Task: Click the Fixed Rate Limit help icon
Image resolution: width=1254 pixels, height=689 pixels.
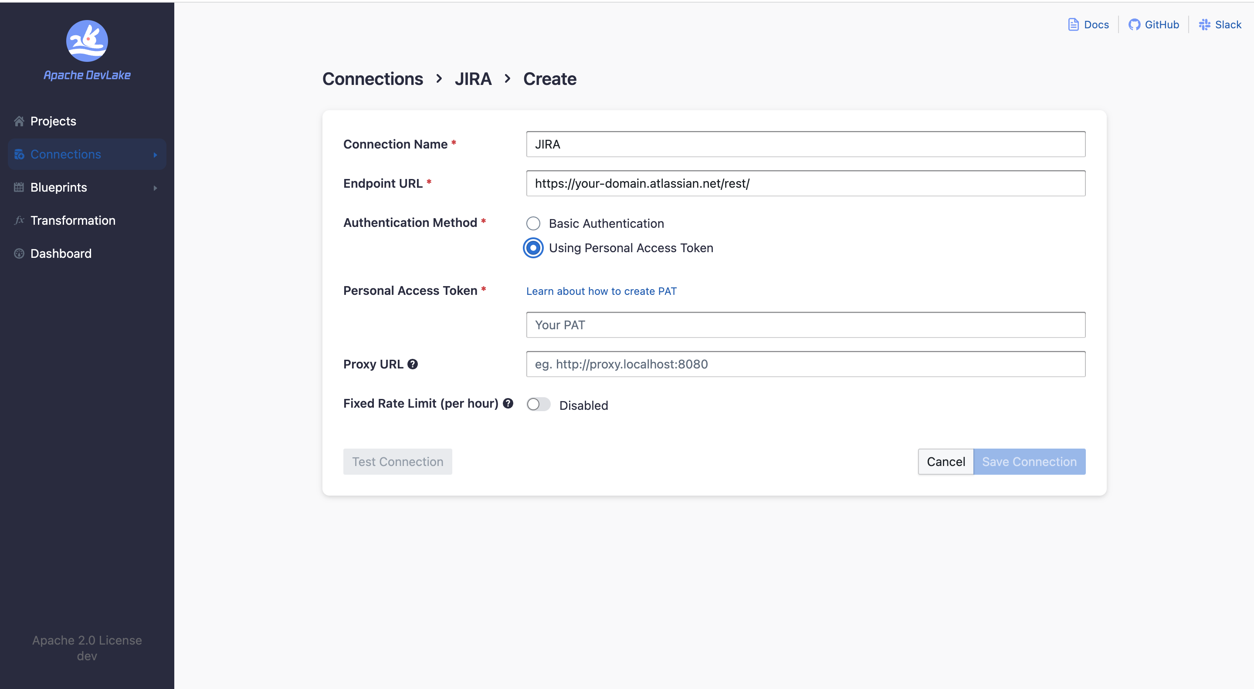Action: [508, 403]
